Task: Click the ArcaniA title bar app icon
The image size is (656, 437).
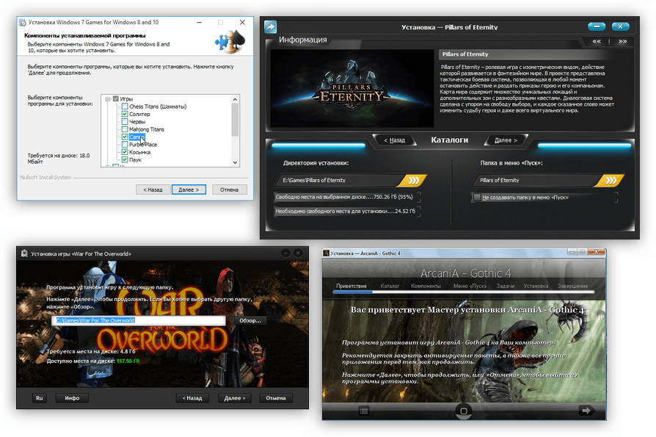Action: coord(326,253)
